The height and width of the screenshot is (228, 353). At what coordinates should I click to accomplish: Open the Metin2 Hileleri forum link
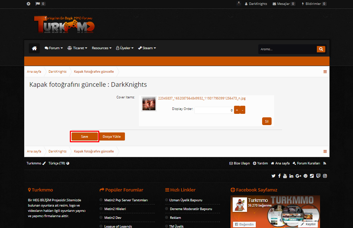click(115, 209)
